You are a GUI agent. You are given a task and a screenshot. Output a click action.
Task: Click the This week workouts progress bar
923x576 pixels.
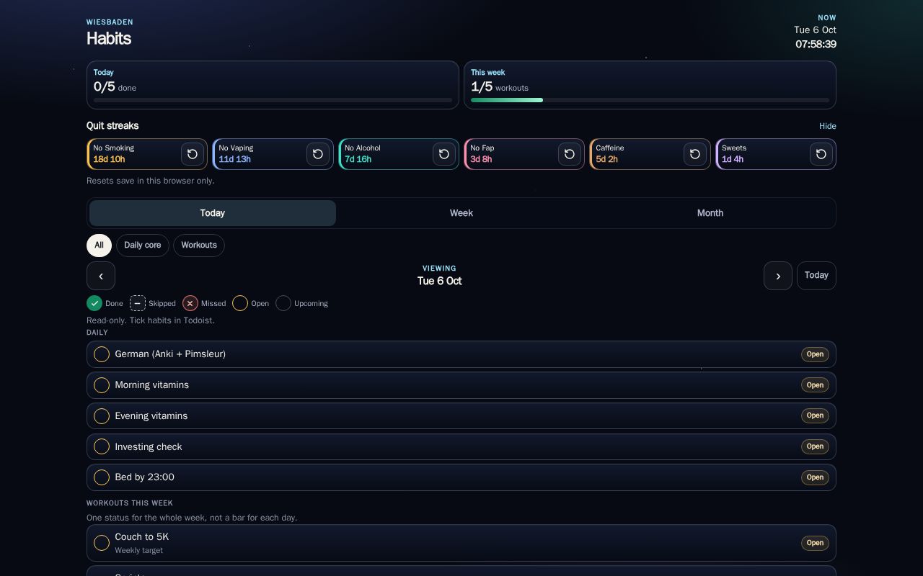650,100
